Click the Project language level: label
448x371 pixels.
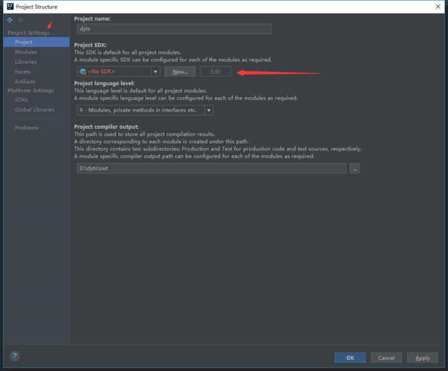pos(104,83)
